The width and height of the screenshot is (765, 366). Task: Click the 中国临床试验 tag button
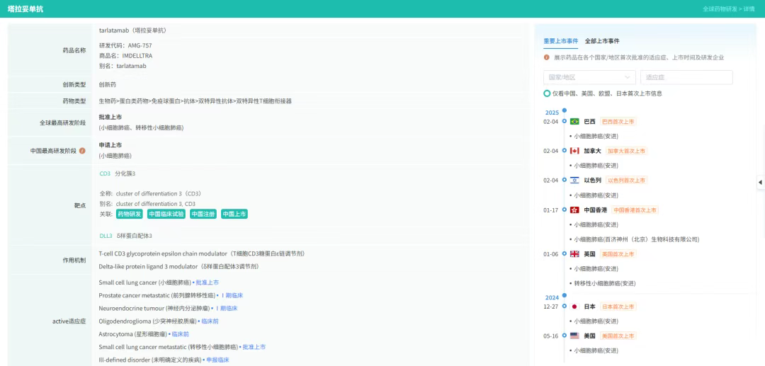coord(166,214)
